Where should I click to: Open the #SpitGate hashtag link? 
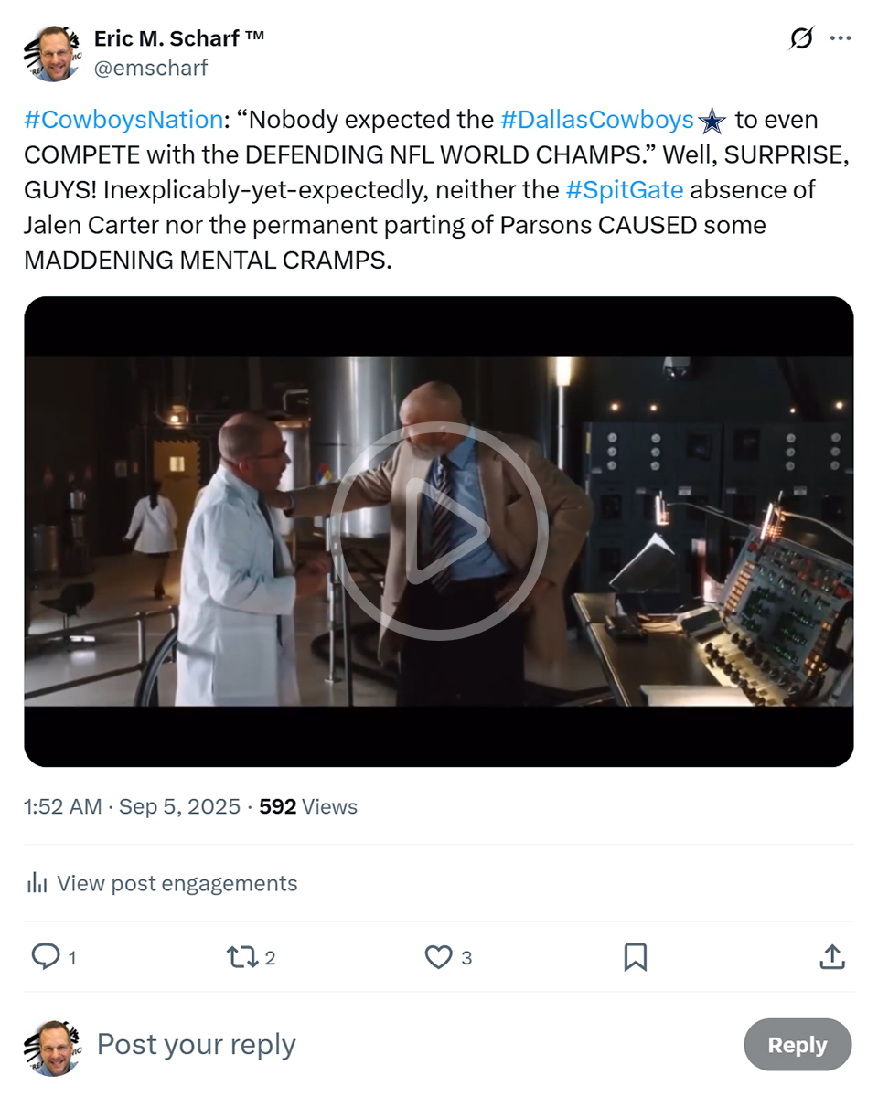click(625, 190)
